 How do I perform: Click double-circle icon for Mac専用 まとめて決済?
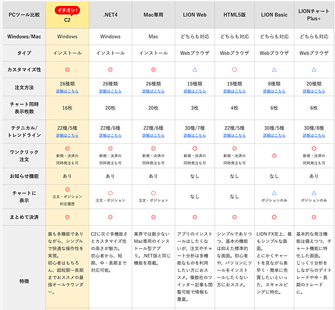pyautogui.click(x=153, y=217)
